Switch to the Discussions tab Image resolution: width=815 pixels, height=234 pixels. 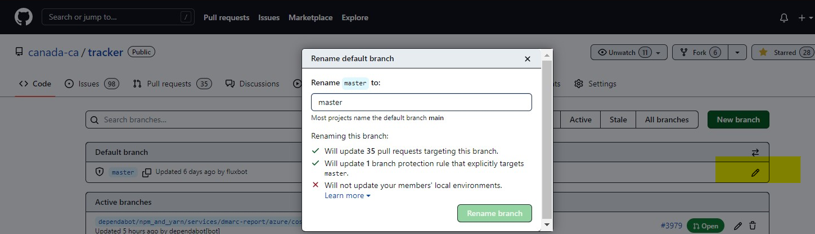click(x=252, y=84)
